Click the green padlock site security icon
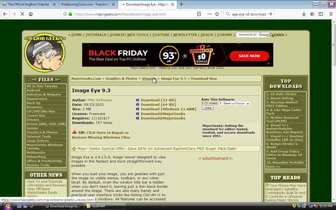The image size is (336, 210). point(70,14)
